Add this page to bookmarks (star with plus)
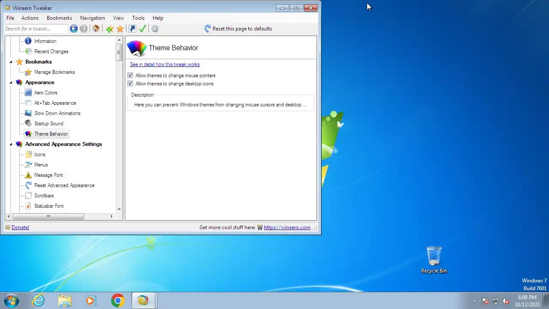This screenshot has height=309, width=549. click(110, 29)
